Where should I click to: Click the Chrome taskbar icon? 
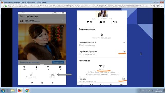(27, 91)
